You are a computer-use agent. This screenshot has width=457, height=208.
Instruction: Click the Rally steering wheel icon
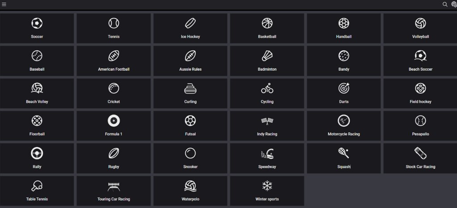37,153
